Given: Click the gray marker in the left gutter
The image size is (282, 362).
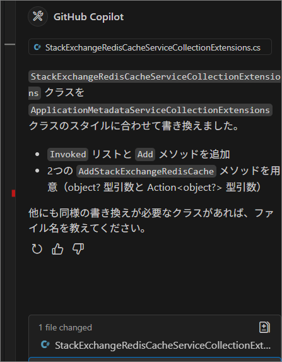Looking at the screenshot, I should [9, 44].
